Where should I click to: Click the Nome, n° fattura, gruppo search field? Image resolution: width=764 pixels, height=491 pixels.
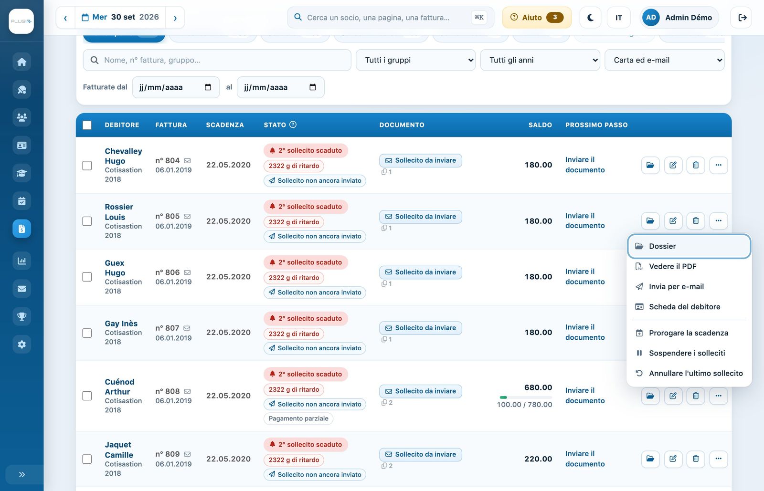pyautogui.click(x=217, y=60)
